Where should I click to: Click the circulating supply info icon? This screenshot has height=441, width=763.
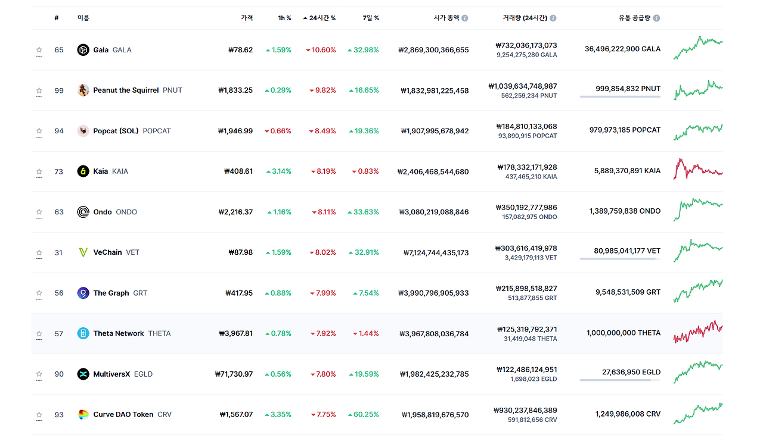tap(657, 18)
